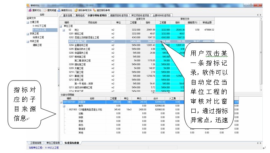
Task: Switch to the 基本信息 tab
Action: coord(67,15)
